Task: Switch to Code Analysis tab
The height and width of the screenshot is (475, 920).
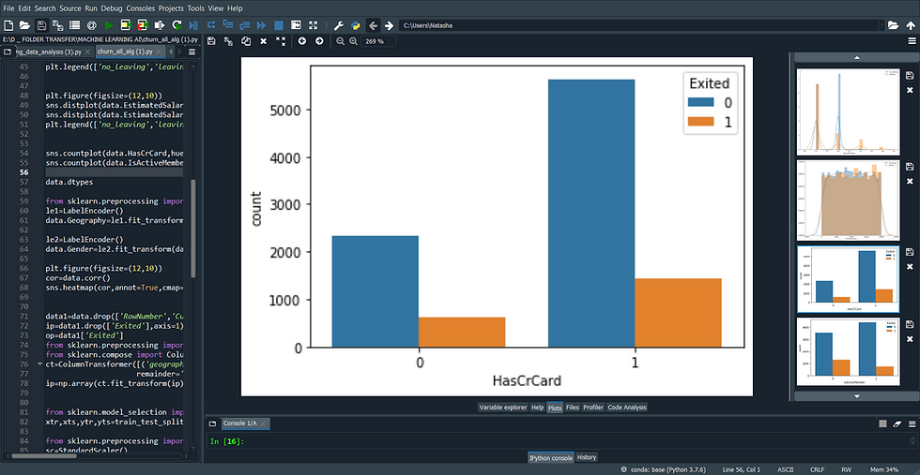Action: [627, 407]
